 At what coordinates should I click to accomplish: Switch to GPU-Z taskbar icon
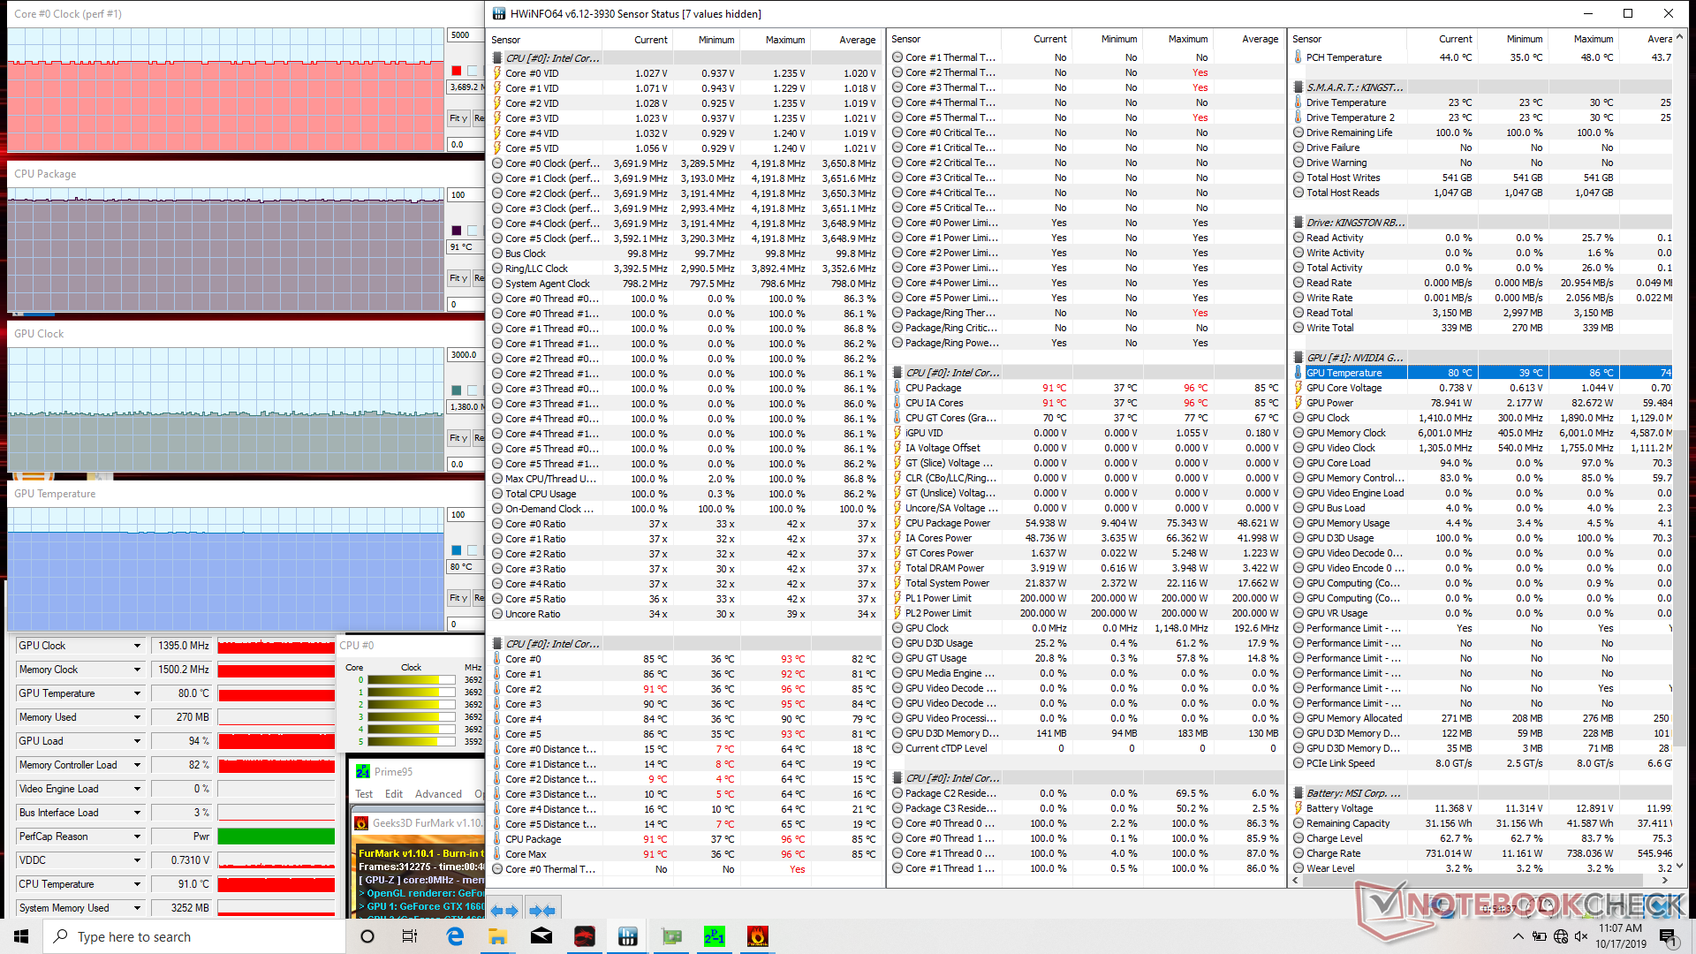[671, 936]
